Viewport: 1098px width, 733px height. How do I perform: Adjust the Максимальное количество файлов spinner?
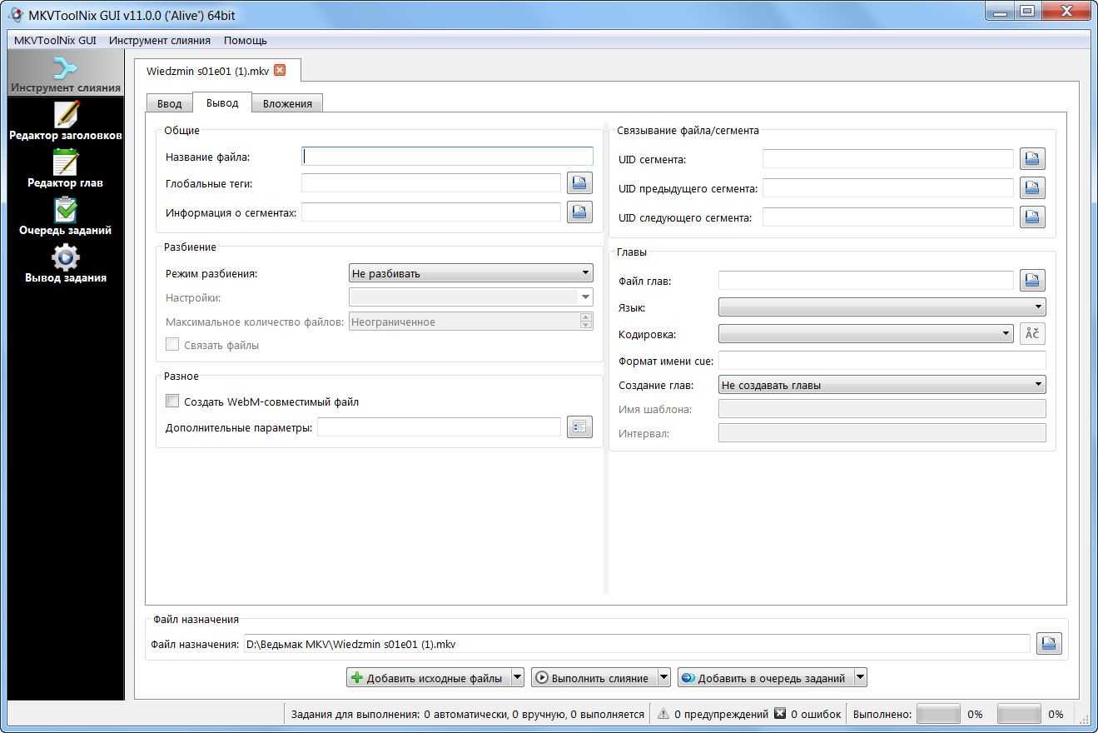tap(586, 322)
